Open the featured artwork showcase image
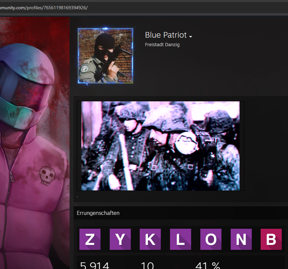 click(160, 146)
